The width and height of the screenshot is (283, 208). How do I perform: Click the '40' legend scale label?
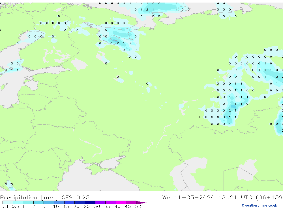click(118, 206)
